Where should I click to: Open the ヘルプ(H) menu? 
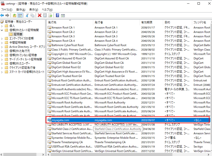click(47, 10)
